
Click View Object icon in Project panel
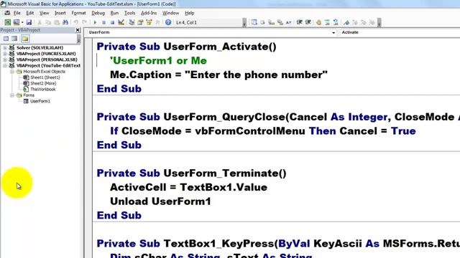(14, 39)
